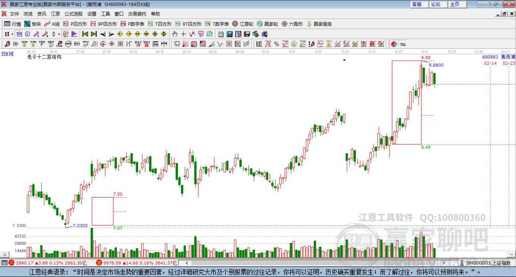
Task: Click the 论坛 forum button
Action: click(x=438, y=4)
